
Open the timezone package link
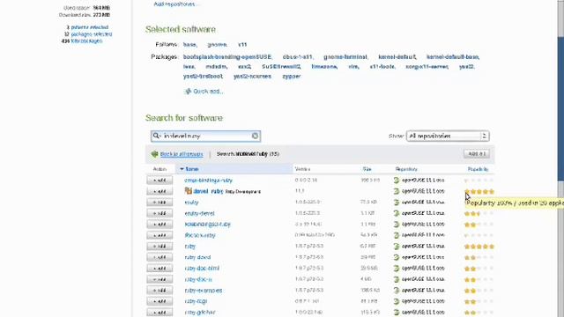pyautogui.click(x=324, y=67)
